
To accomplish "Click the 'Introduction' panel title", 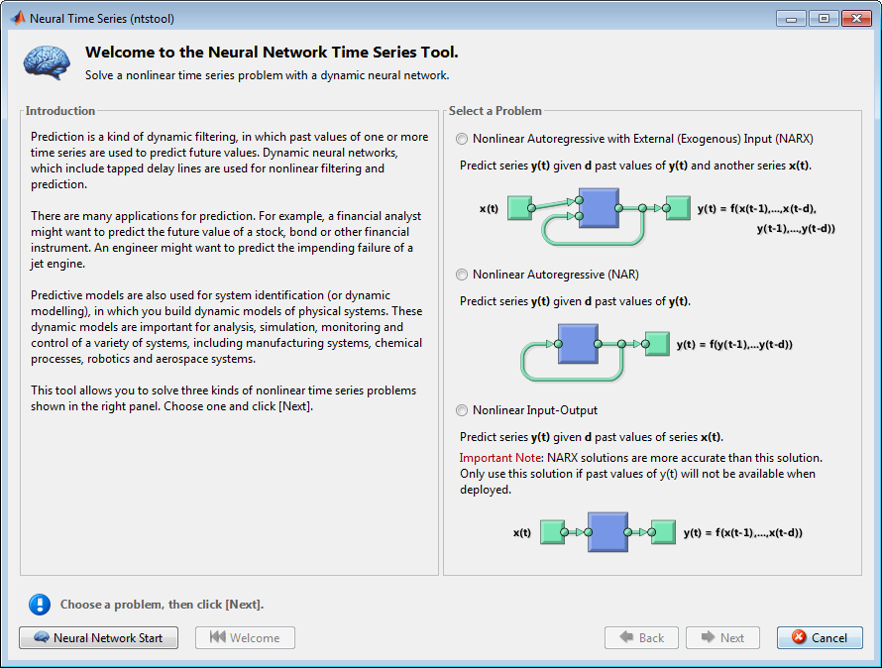I will click(x=60, y=111).
